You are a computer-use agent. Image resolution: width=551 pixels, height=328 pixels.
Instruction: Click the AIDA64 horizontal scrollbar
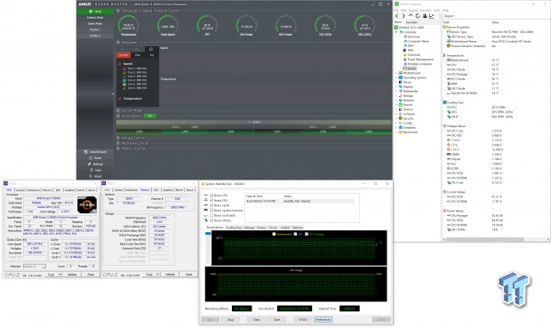click(x=496, y=239)
